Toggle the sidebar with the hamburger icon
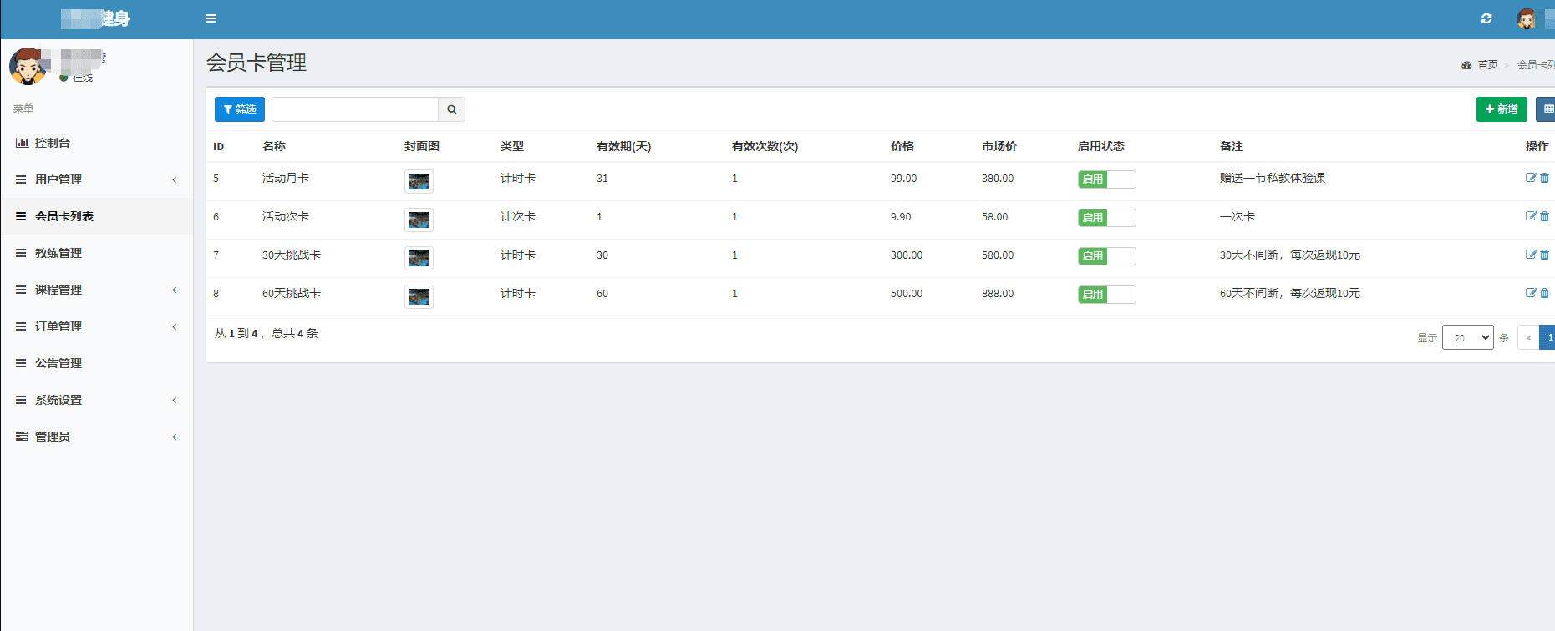The image size is (1555, 631). point(211,18)
